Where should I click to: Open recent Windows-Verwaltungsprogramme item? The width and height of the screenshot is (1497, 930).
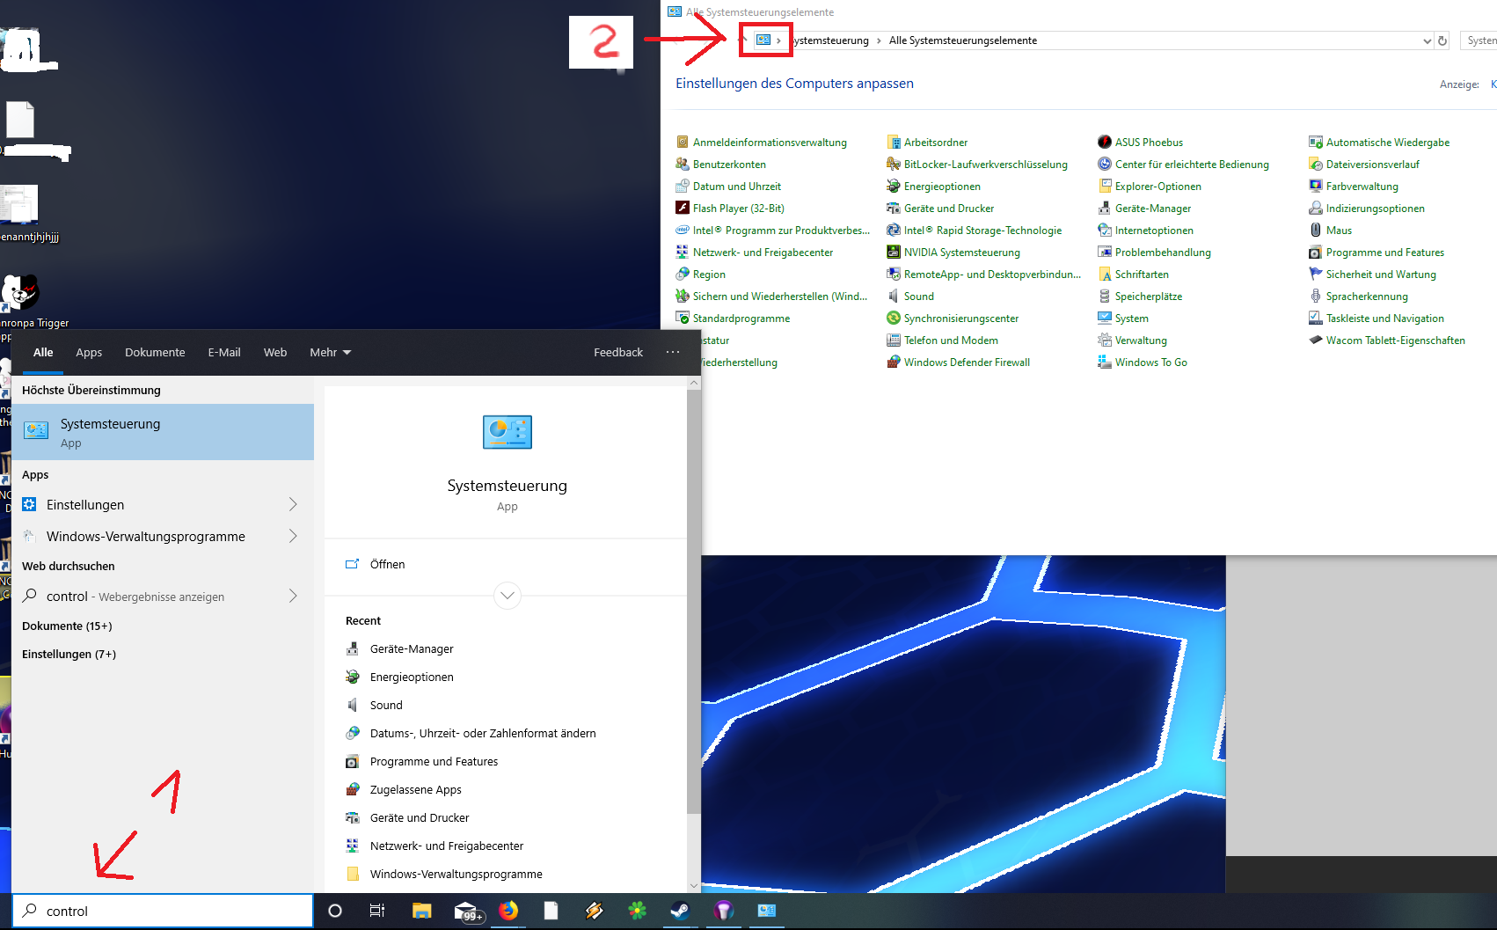456,875
